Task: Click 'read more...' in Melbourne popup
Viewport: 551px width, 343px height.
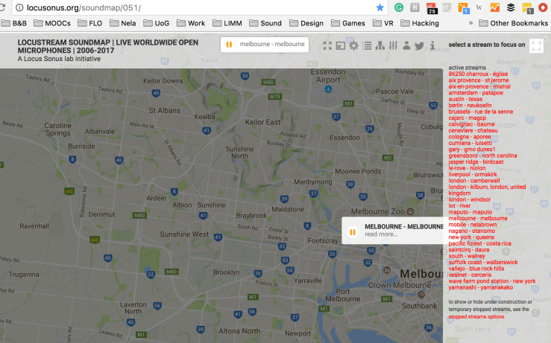Action: (x=381, y=234)
